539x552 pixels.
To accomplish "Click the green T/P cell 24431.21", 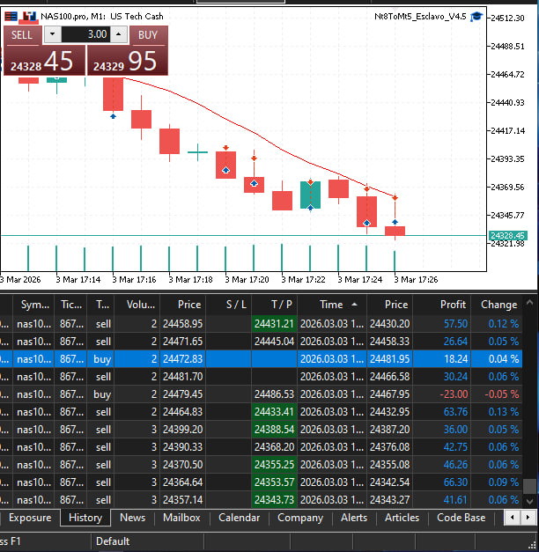I will tap(274, 324).
